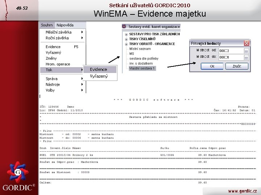Click the Celkem total row
The height and width of the screenshot is (195, 261).
click(x=123, y=183)
